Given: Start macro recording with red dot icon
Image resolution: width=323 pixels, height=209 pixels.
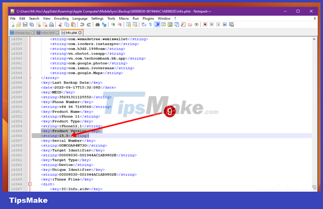Looking at the screenshot, I should (x=205, y=24).
